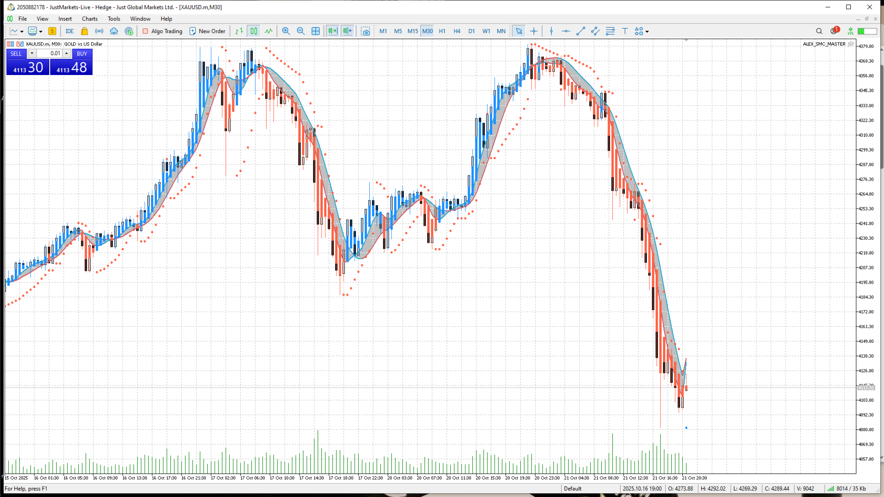
Task: Toggle Algo Trading on
Action: [x=163, y=31]
